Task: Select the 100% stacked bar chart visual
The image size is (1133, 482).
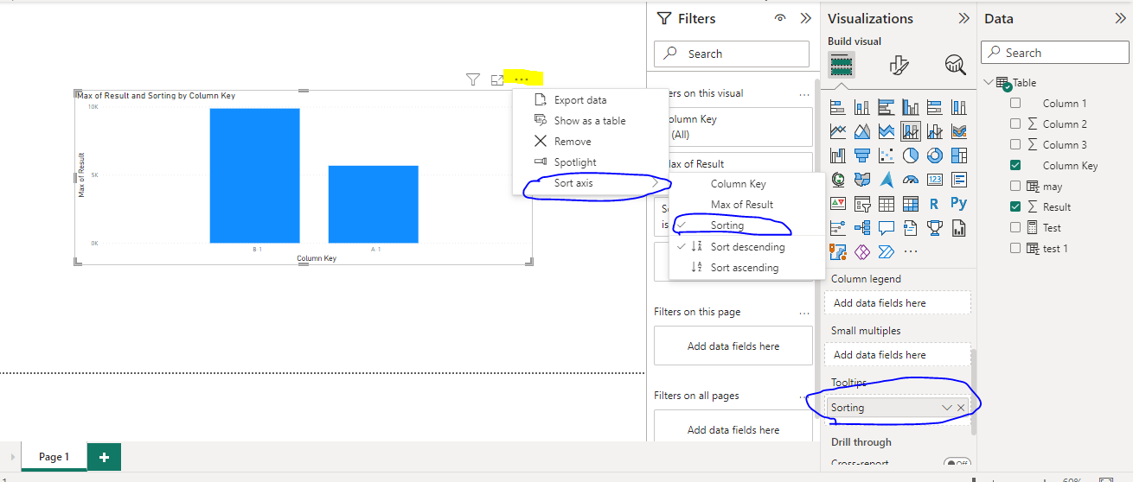Action: [934, 107]
